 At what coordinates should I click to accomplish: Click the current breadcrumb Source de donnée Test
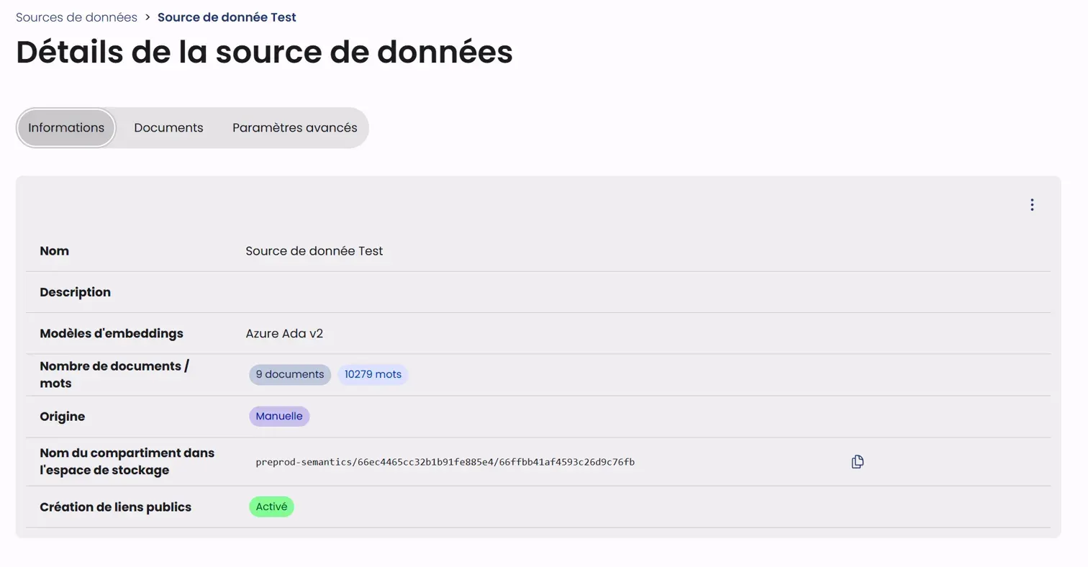click(227, 17)
